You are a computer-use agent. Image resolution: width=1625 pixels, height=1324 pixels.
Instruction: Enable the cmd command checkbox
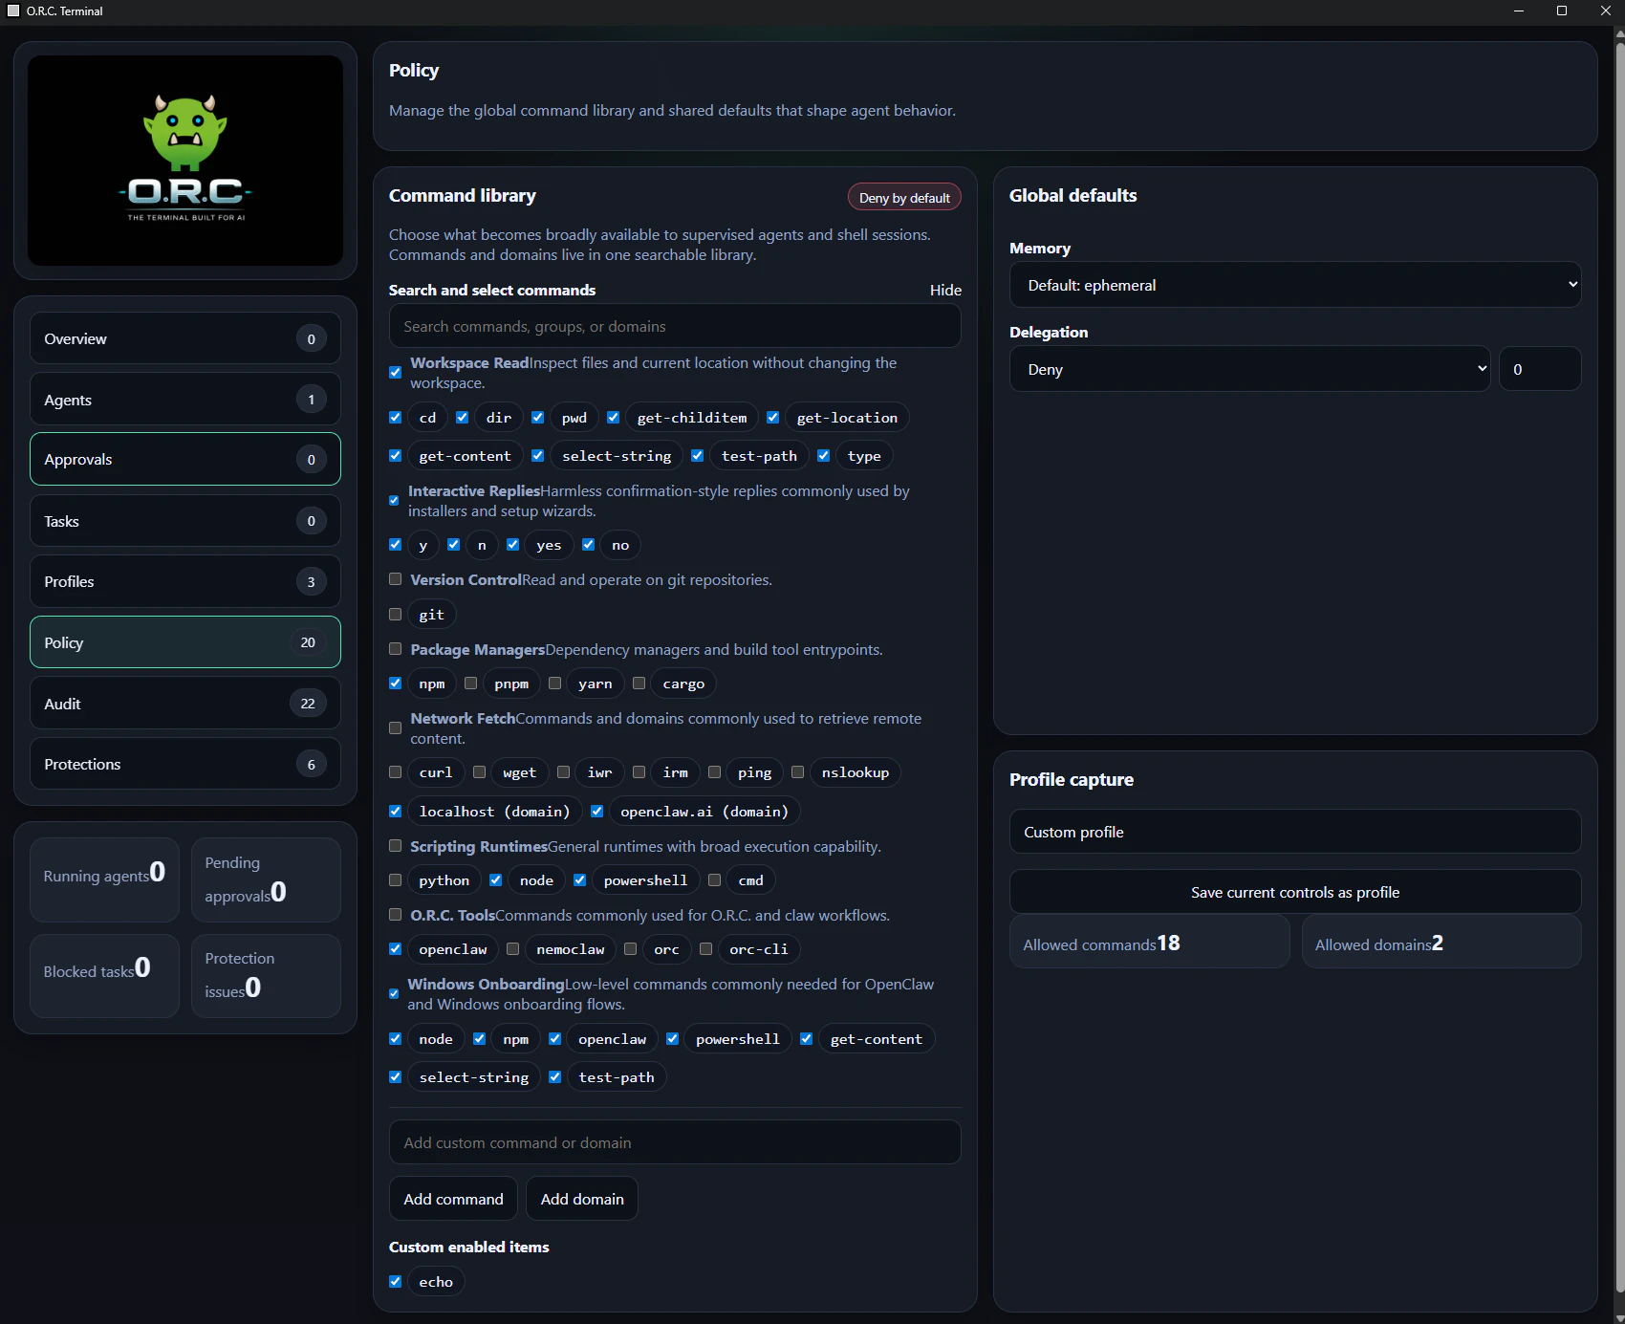[715, 880]
